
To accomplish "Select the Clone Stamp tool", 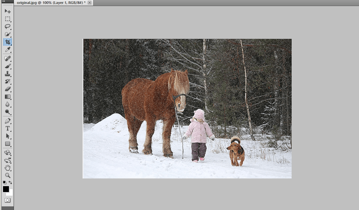I will coord(8,74).
